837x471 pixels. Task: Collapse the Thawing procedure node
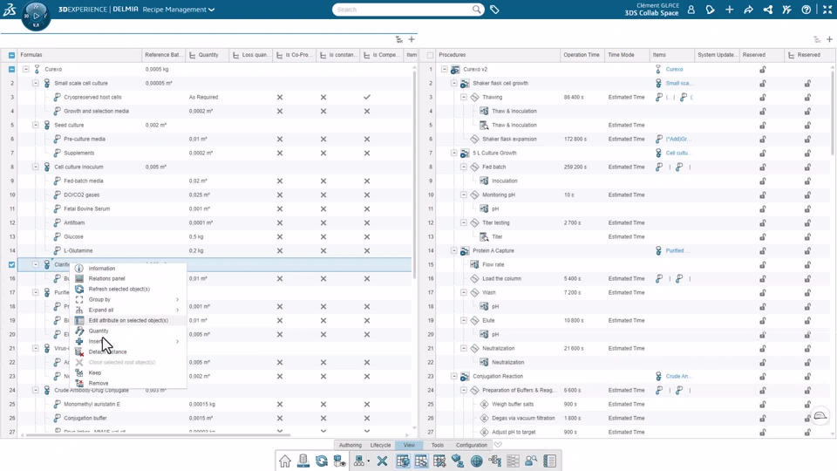tap(463, 97)
